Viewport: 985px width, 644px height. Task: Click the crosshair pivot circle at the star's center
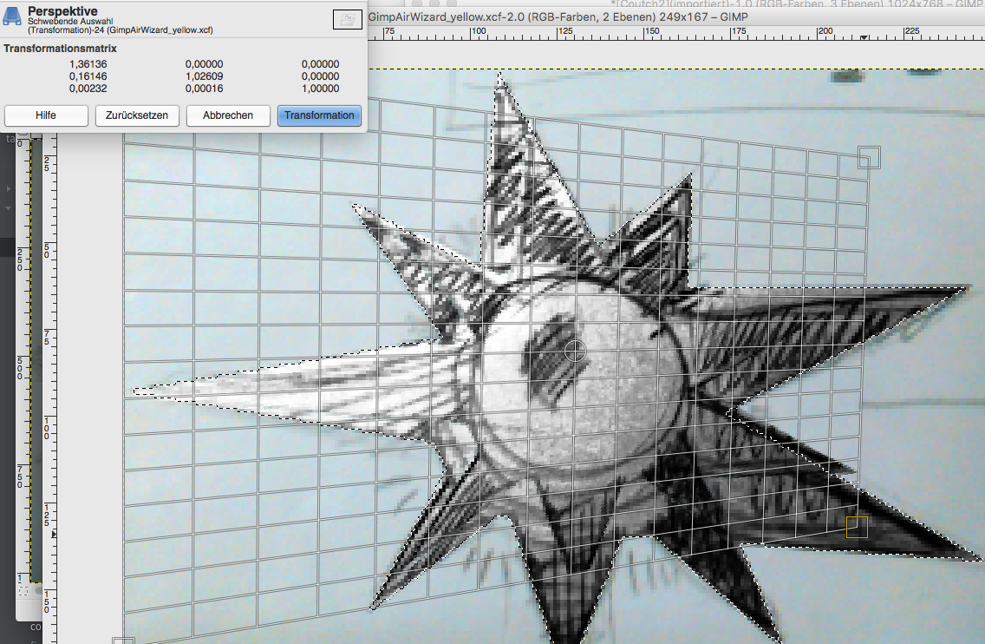click(575, 351)
